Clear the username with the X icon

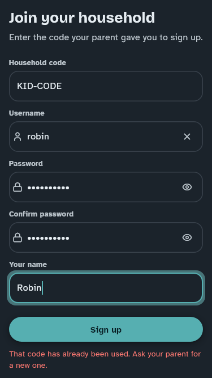pos(187,137)
